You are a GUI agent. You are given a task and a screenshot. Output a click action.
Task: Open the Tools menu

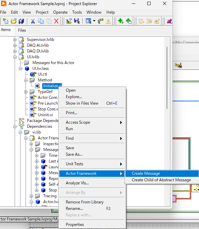77,12
